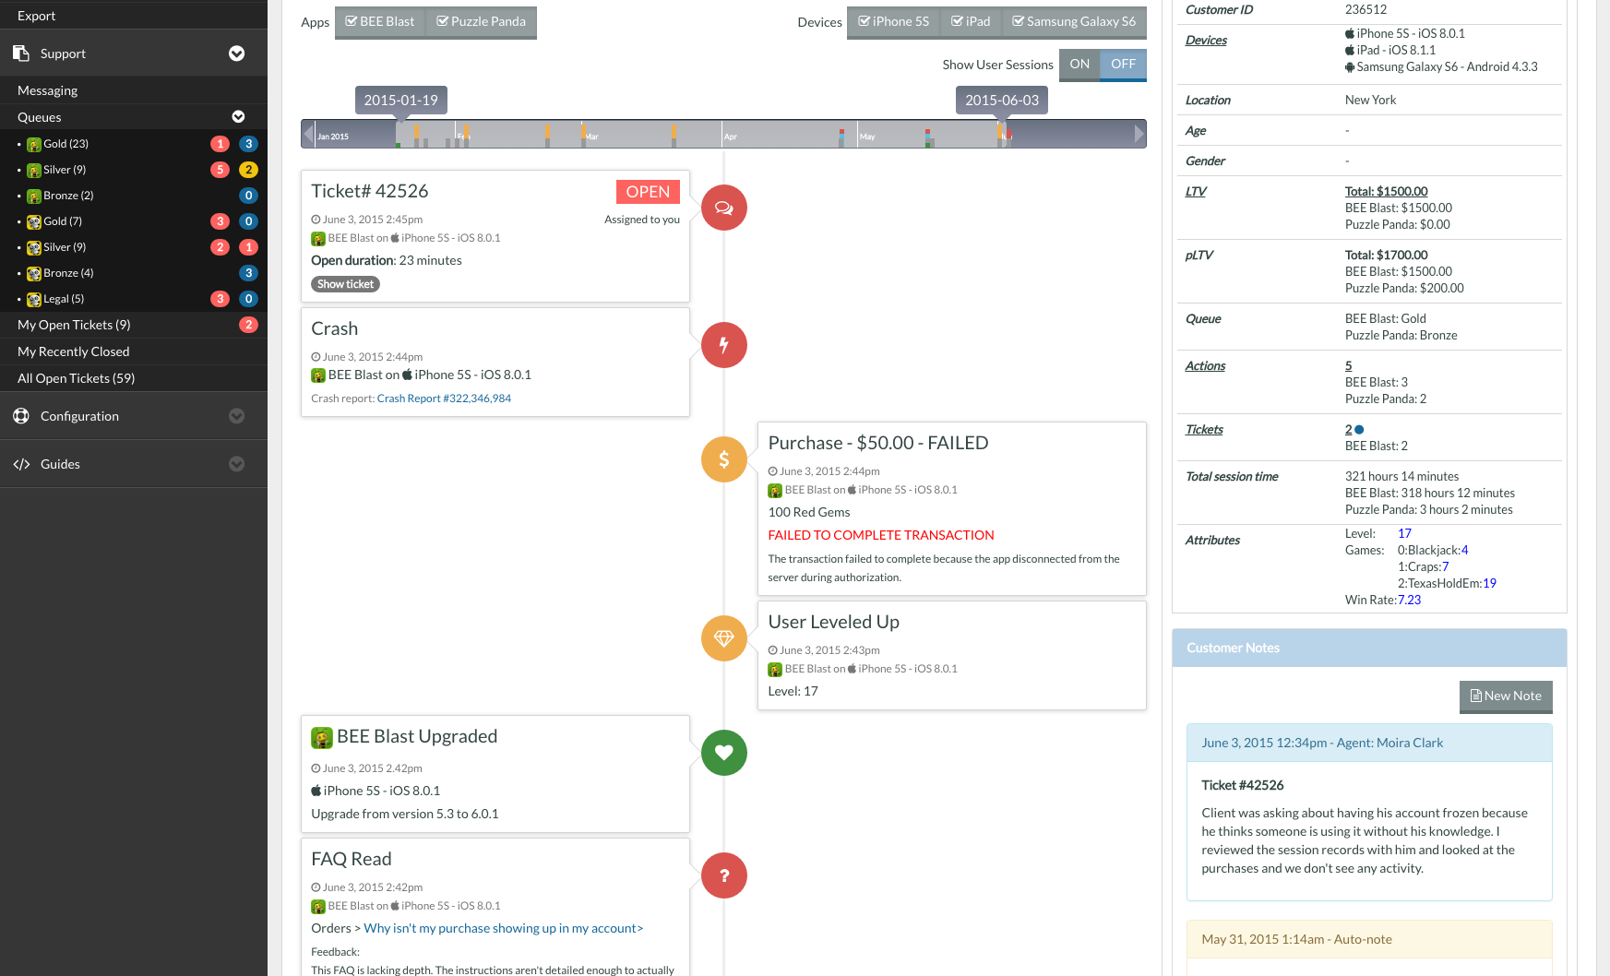Image resolution: width=1610 pixels, height=976 pixels.
Task: Click the yellow badge on Silver (9) BEE queue
Action: [x=248, y=170]
